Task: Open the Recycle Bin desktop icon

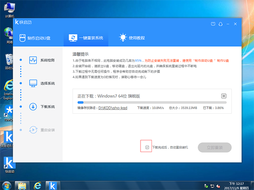Action: [x=8, y=61]
